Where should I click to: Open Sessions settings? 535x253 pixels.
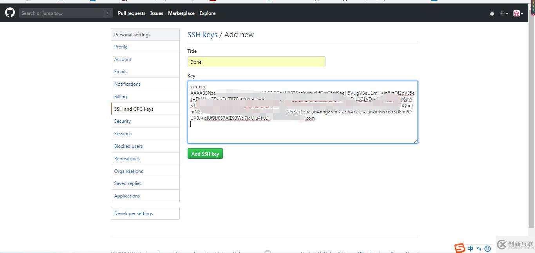click(145, 134)
